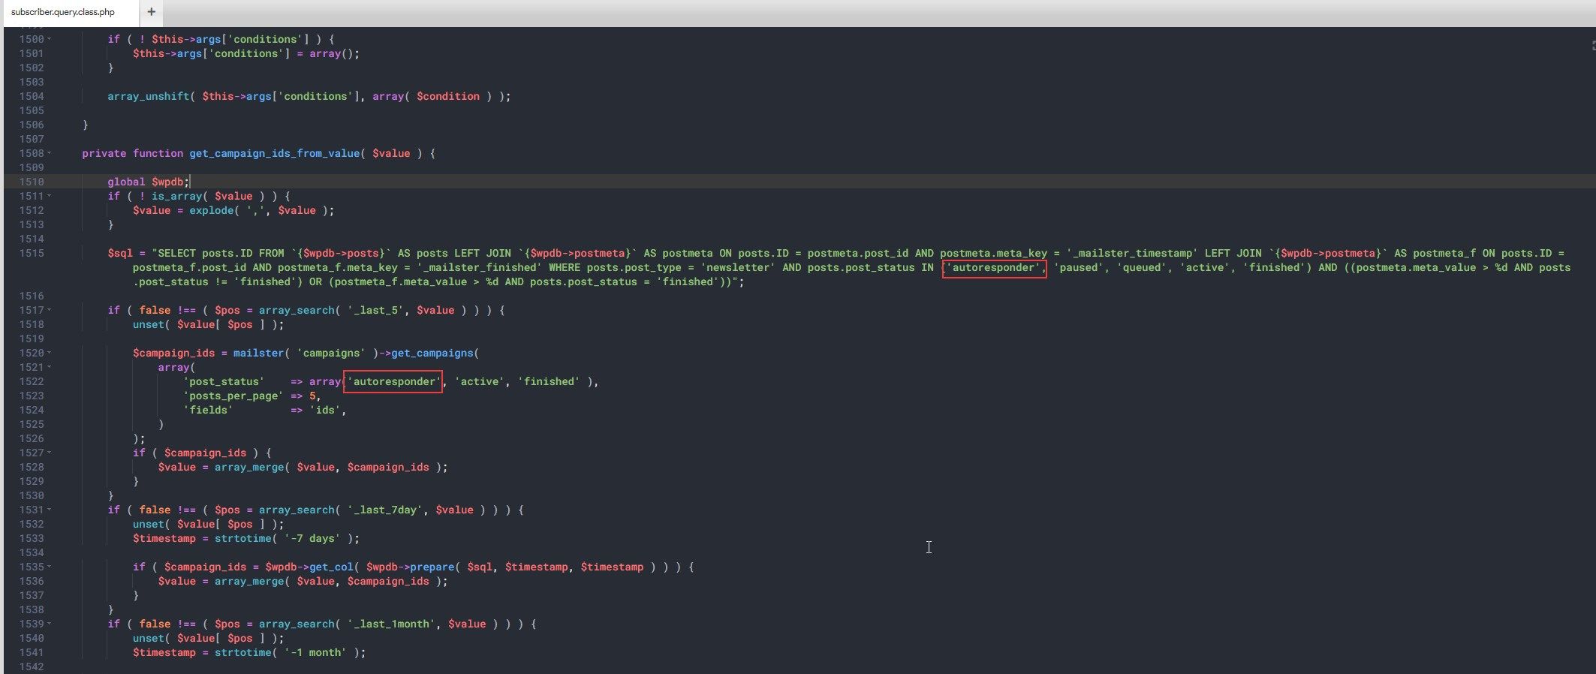Fold the array block at line 1521
Viewport: 1596px width, 674px height.
pyautogui.click(x=50, y=367)
